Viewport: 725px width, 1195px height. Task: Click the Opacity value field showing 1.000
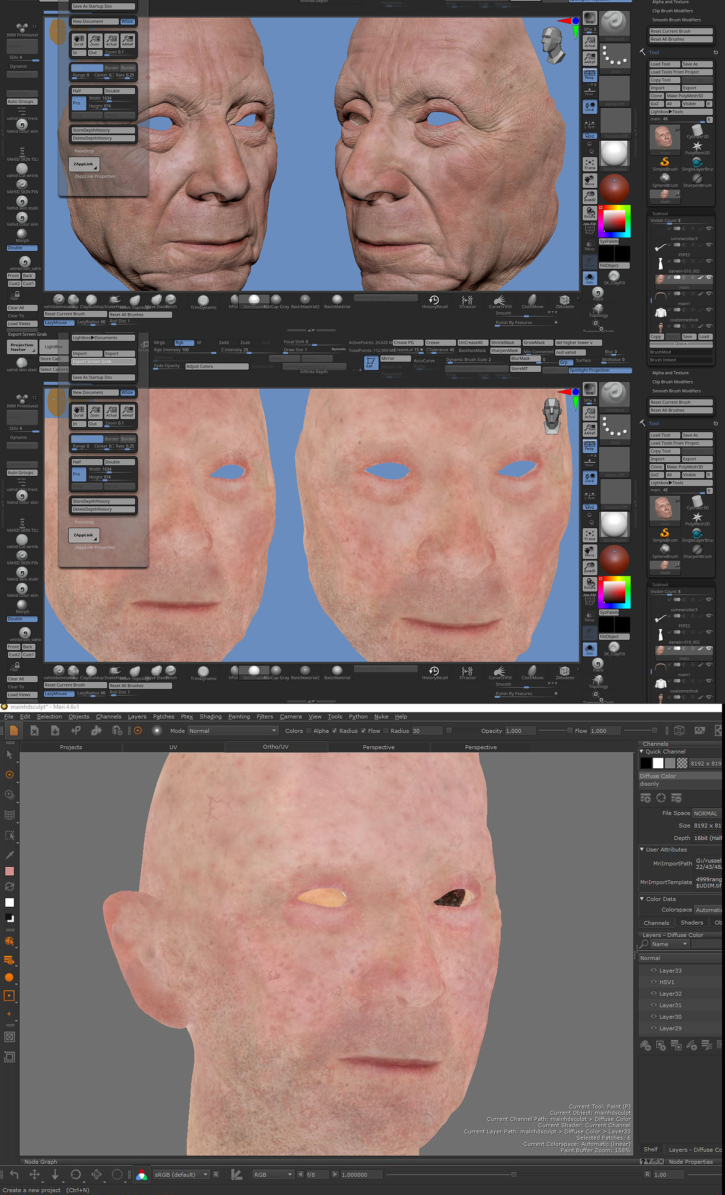point(520,731)
